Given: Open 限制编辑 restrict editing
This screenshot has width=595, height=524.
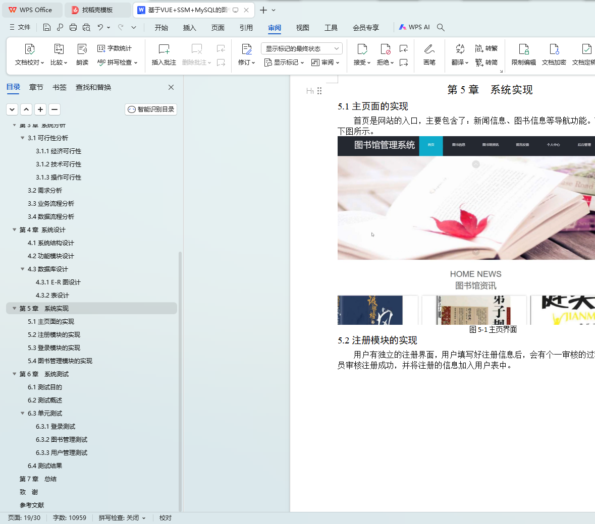Looking at the screenshot, I should coord(524,54).
